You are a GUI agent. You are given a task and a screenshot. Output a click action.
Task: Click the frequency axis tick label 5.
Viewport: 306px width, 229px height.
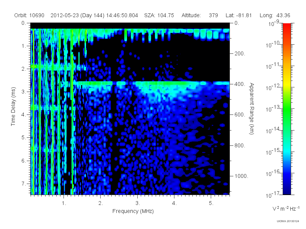click(x=211, y=203)
